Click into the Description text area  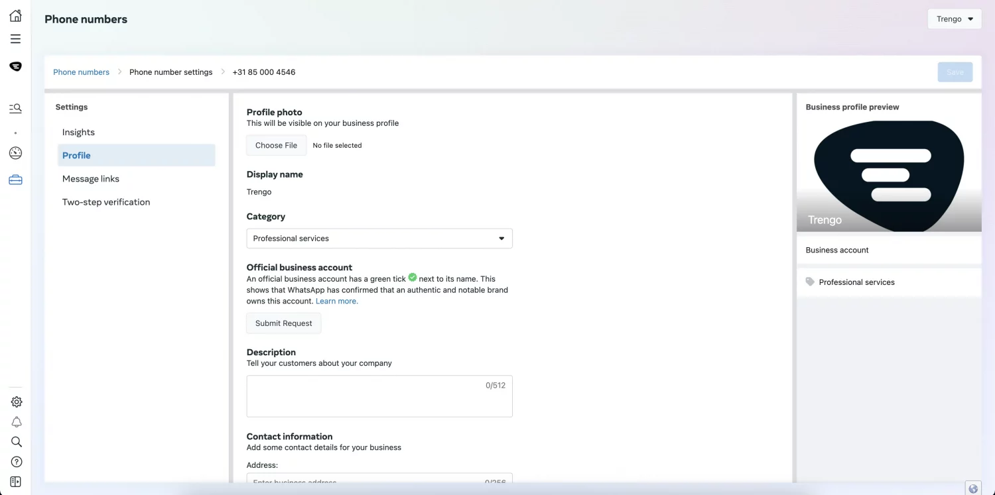(x=379, y=396)
